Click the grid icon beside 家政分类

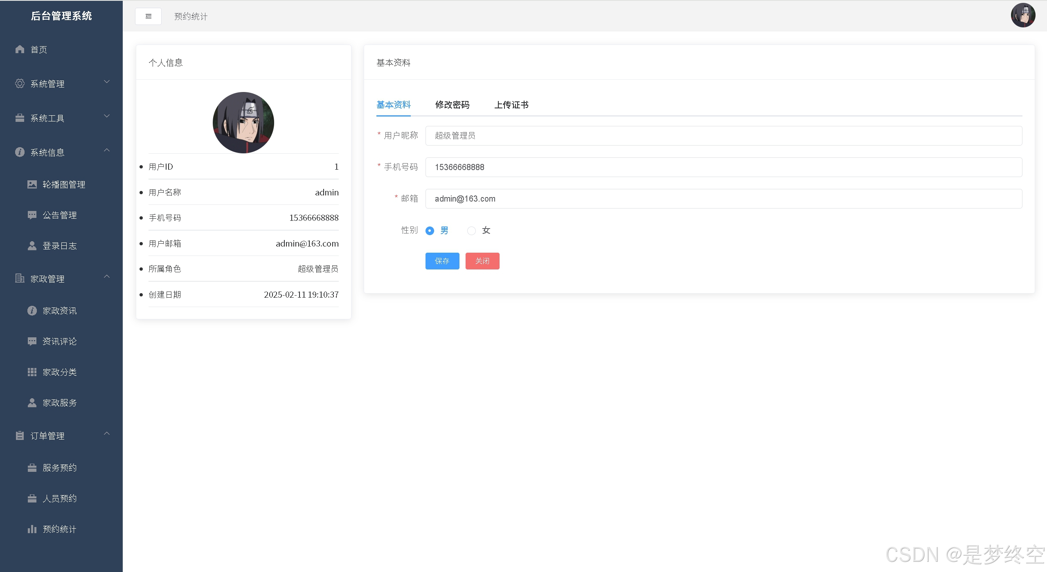point(32,372)
